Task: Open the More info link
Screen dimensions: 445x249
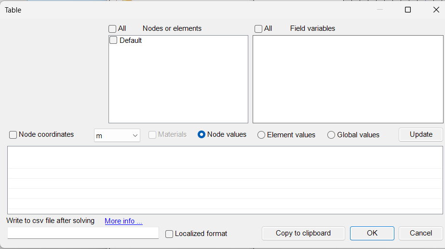Action: (123, 221)
